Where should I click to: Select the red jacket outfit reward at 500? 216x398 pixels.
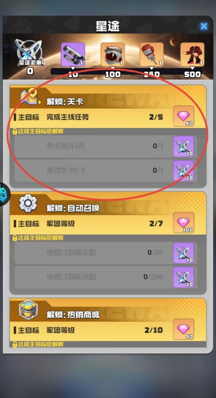tap(192, 54)
